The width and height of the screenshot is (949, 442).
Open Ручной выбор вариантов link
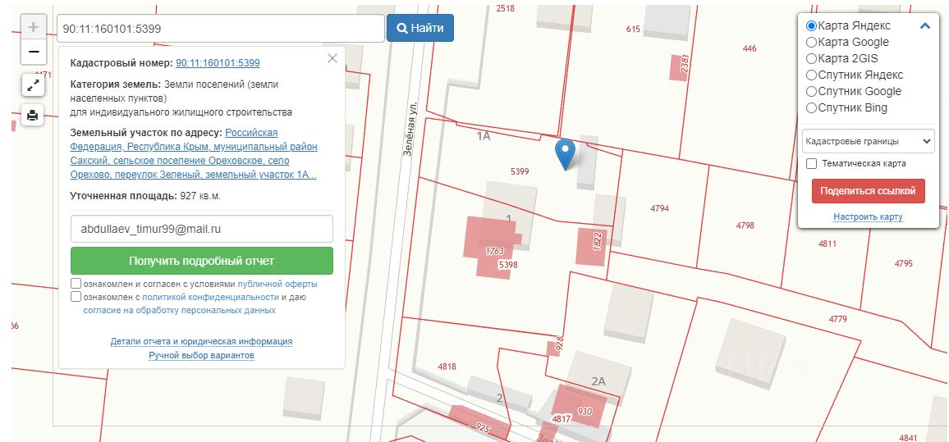coord(201,356)
